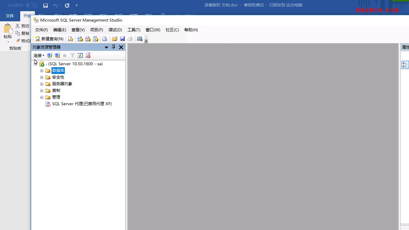Screen dimensions: 409x230
Task: Click the SQL Server Compact Query icon
Action: 104,39
